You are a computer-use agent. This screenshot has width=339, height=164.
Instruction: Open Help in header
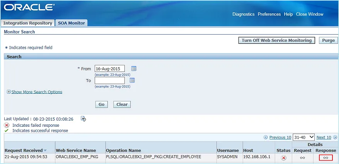point(289,14)
